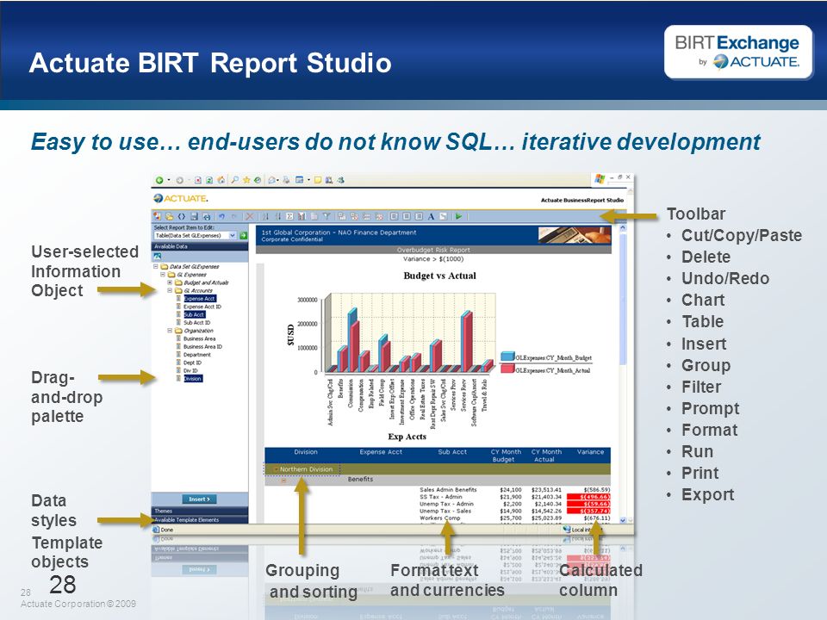Image resolution: width=827 pixels, height=620 pixels.
Task: Click the curly braces icon in studio toolbar
Action: click(182, 216)
